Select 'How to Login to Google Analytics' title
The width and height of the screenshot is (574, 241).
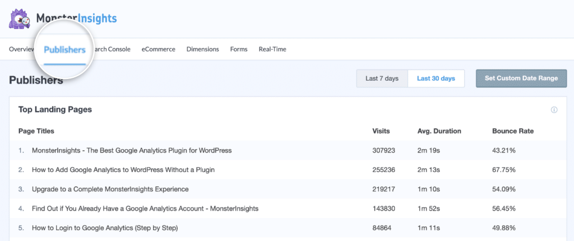click(105, 228)
